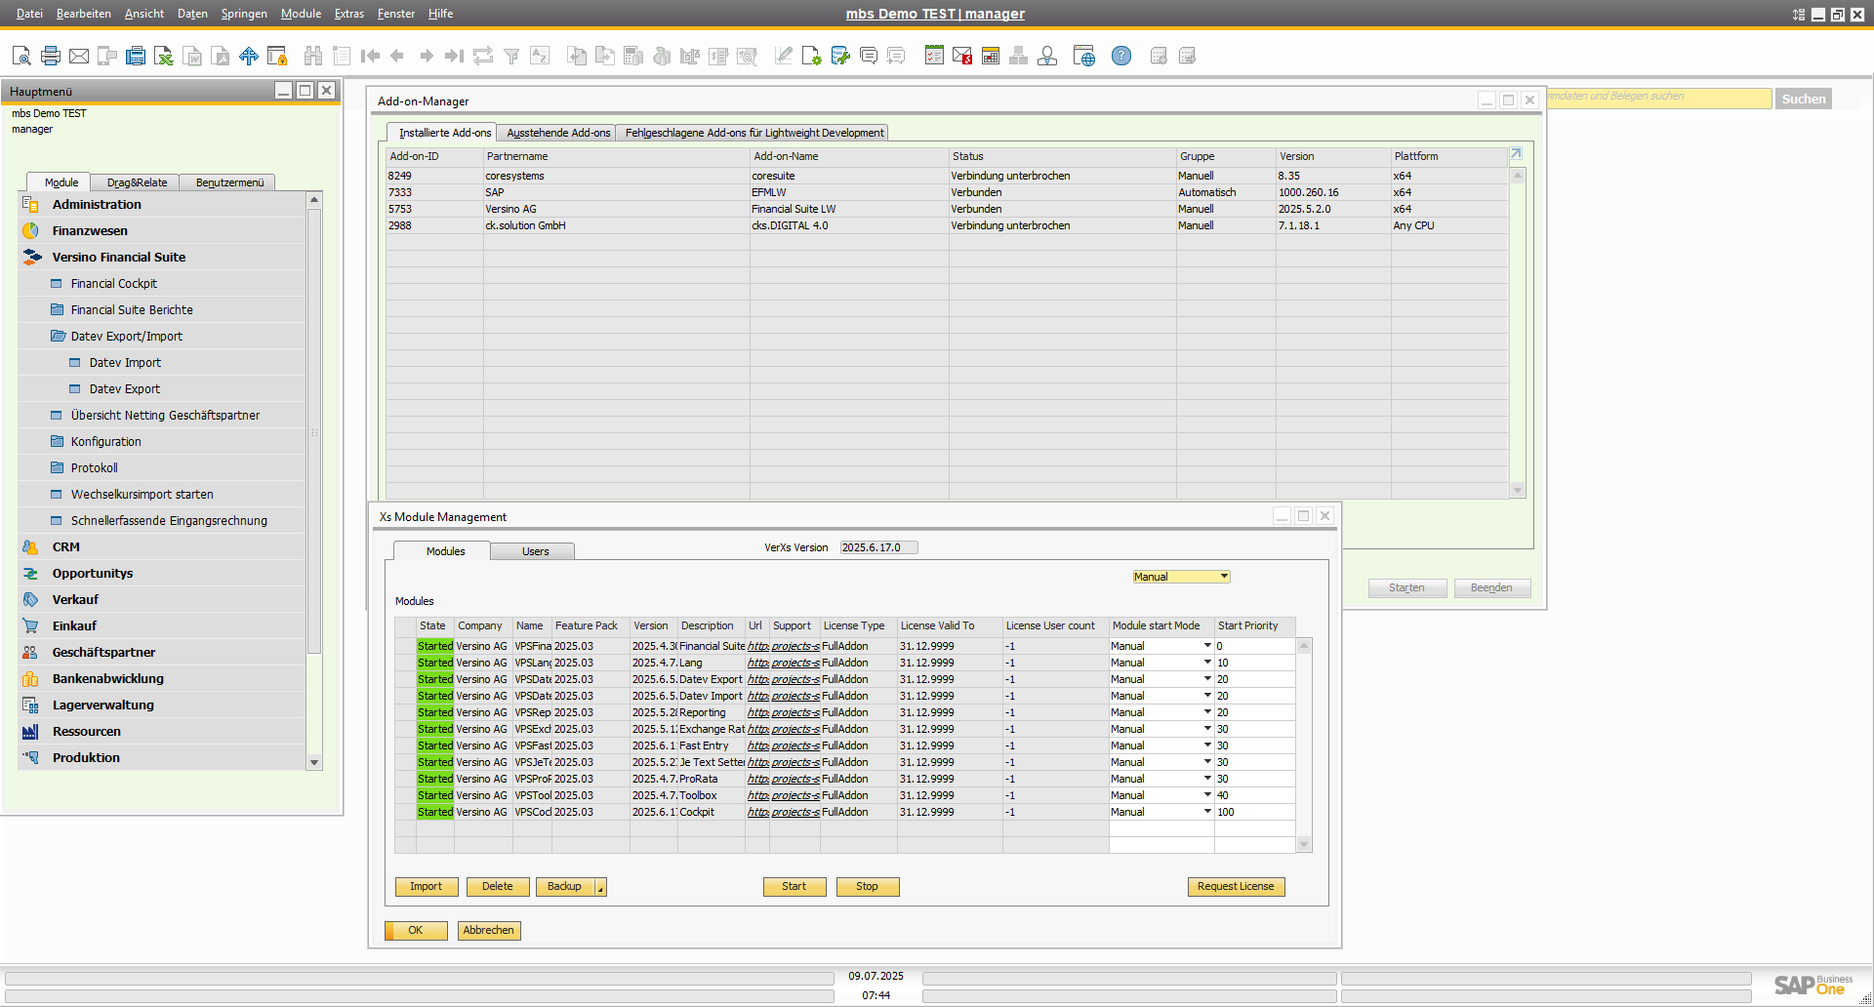Screen dimensions: 1874x1007
Task: Open the Extras menu
Action: 348,14
